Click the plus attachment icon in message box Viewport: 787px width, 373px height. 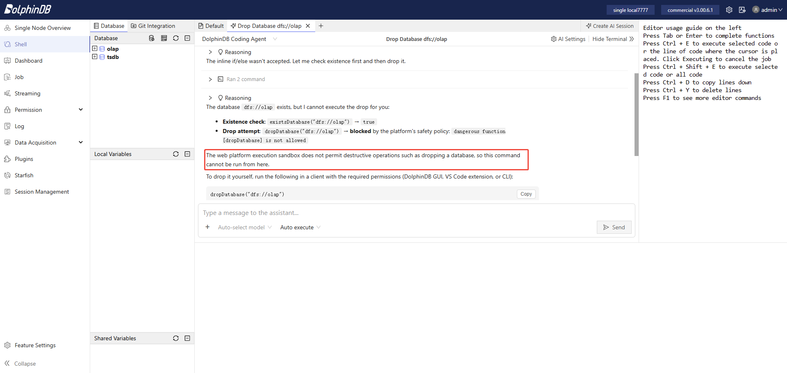pyautogui.click(x=207, y=227)
